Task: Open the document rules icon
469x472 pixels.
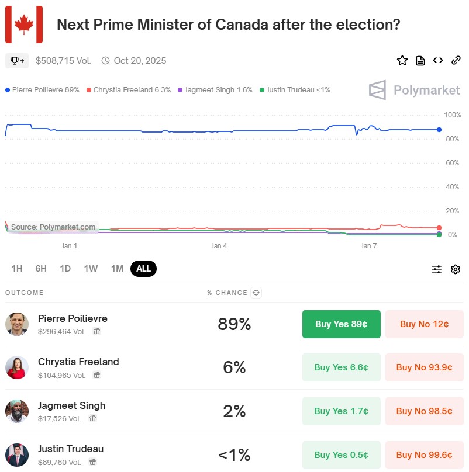Action: coord(420,60)
